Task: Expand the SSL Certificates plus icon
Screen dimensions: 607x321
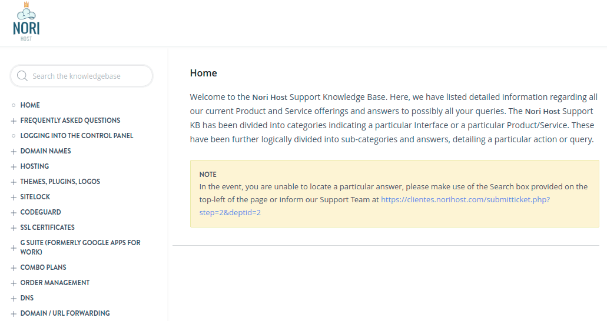Action: click(x=14, y=228)
